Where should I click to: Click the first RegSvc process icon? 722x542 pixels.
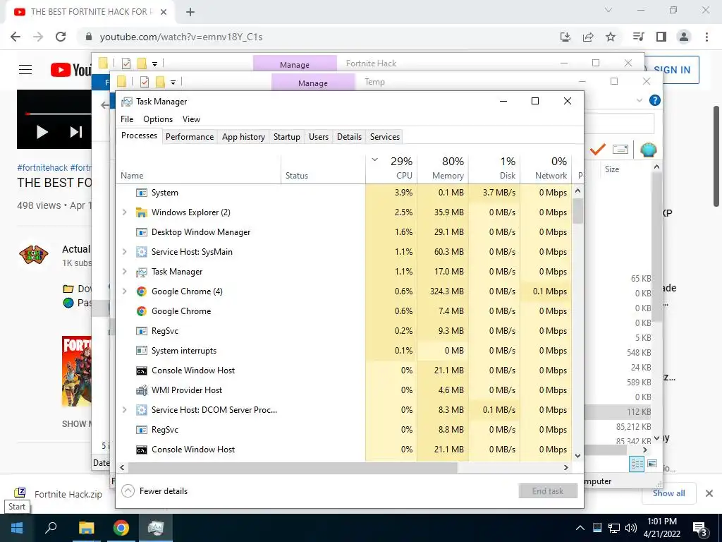pyautogui.click(x=141, y=331)
